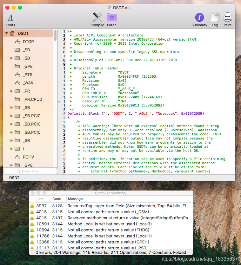Image resolution: width=241 pixels, height=265 pixels.
Task: Select the PCHV method in the tree
Action: pyautogui.click(x=28, y=157)
